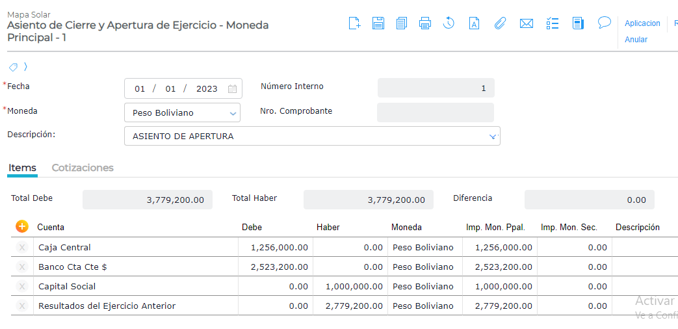Remove the Caja Central row
Viewport: 678px width, 329px height.
22,248
